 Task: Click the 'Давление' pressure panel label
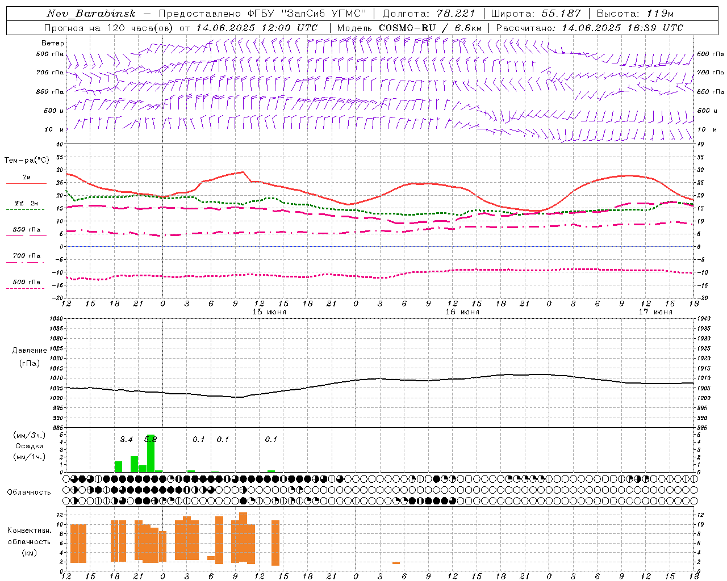click(30, 351)
